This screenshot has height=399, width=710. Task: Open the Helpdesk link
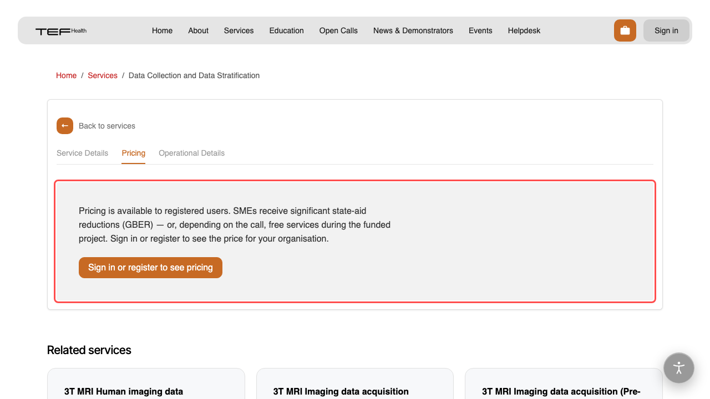pos(524,30)
